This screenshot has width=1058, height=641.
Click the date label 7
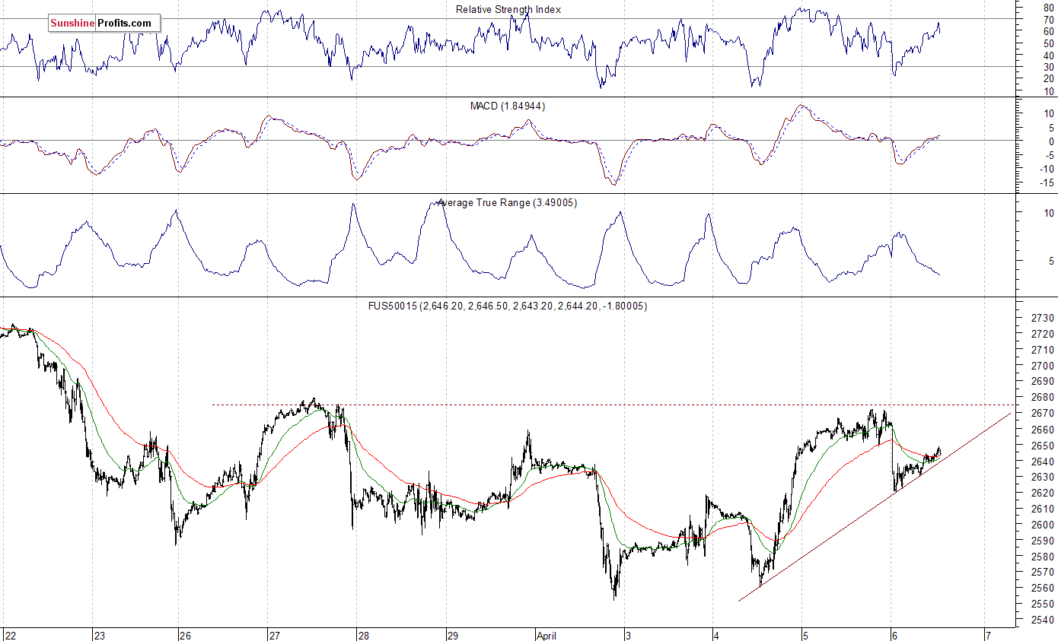[x=987, y=634]
